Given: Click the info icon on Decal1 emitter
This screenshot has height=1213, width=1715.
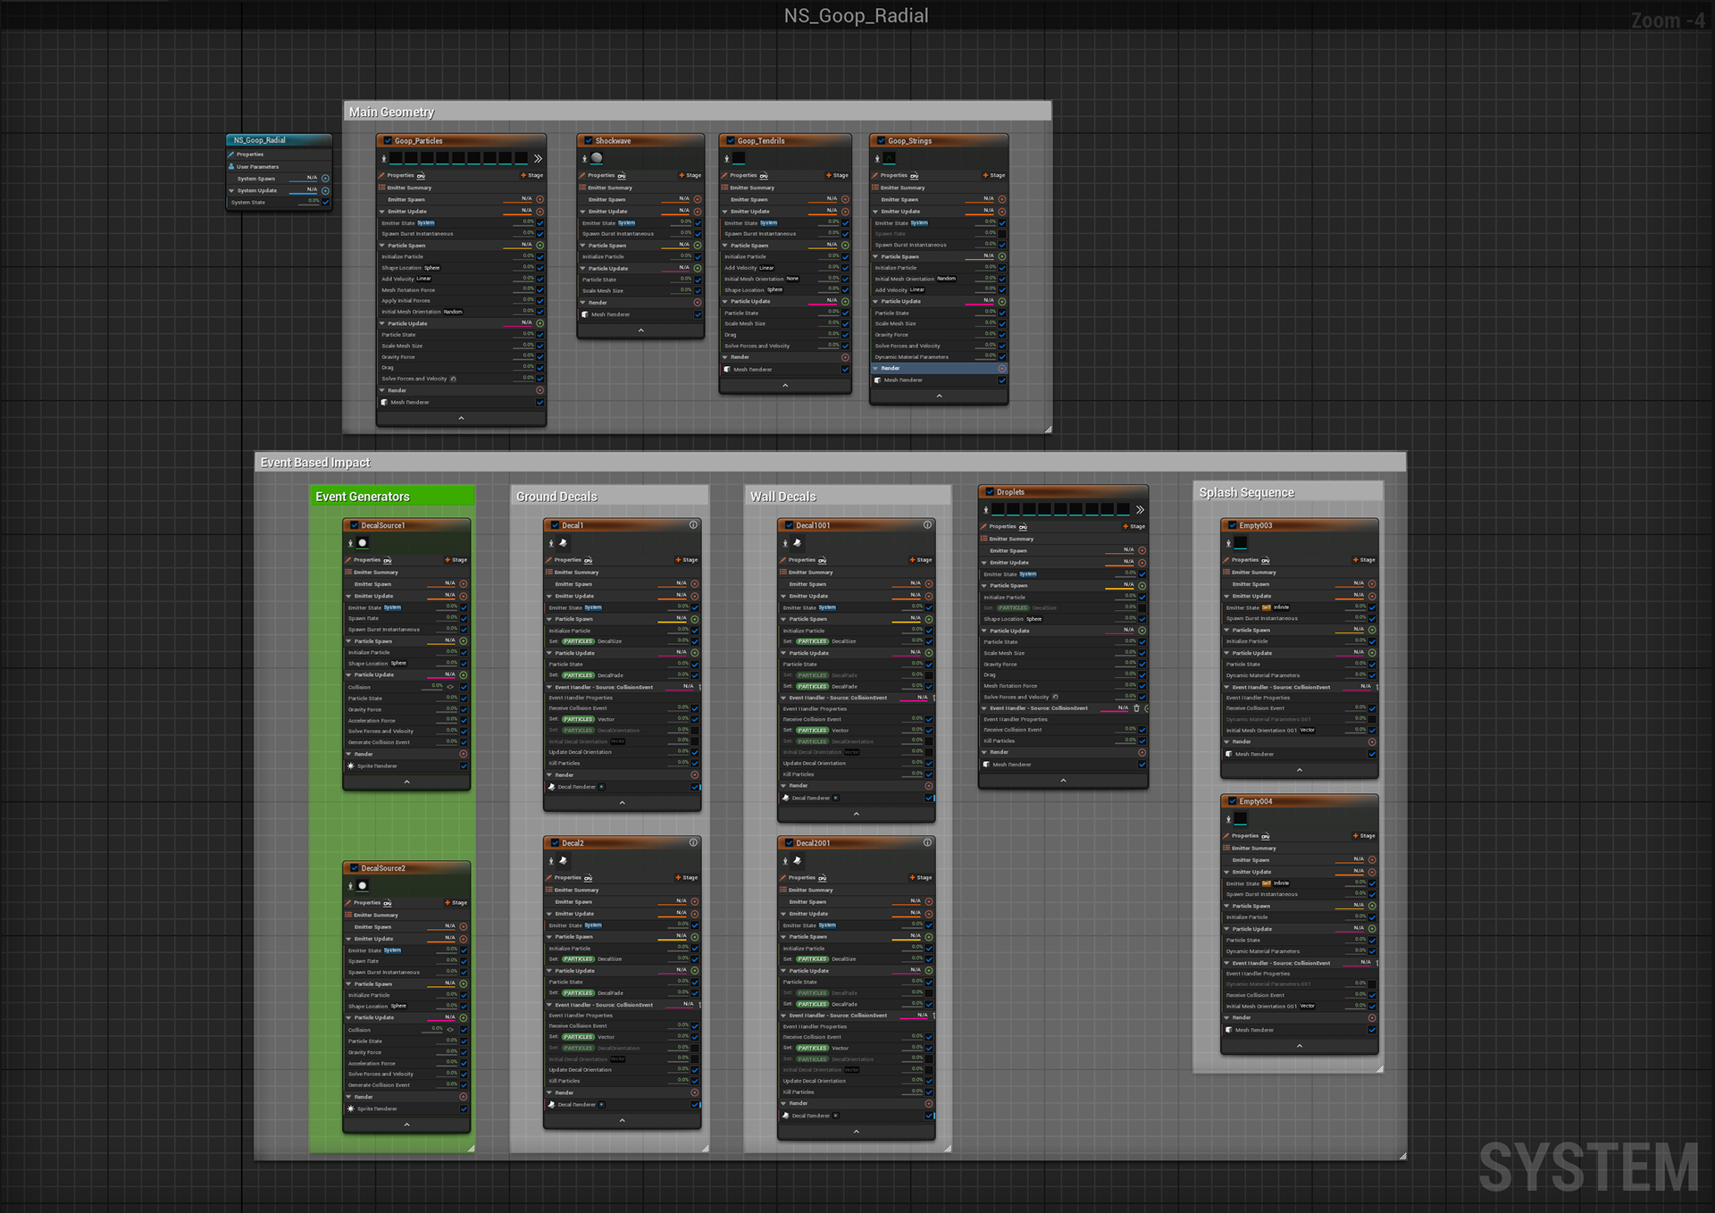Looking at the screenshot, I should click(693, 525).
